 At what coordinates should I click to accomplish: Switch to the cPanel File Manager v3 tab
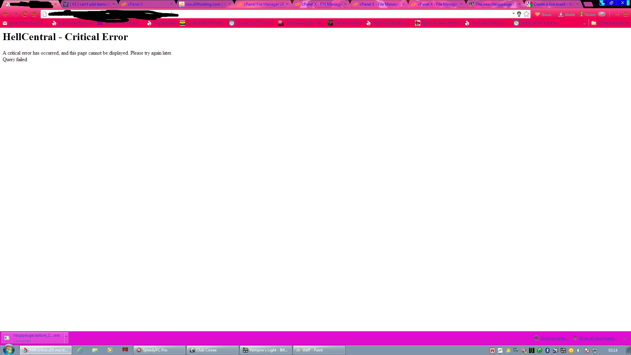tap(263, 4)
